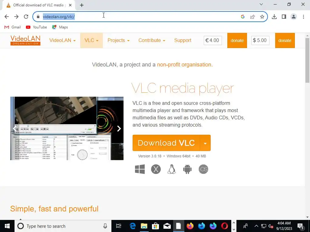Open the Gmail bookmark

pos(12,27)
